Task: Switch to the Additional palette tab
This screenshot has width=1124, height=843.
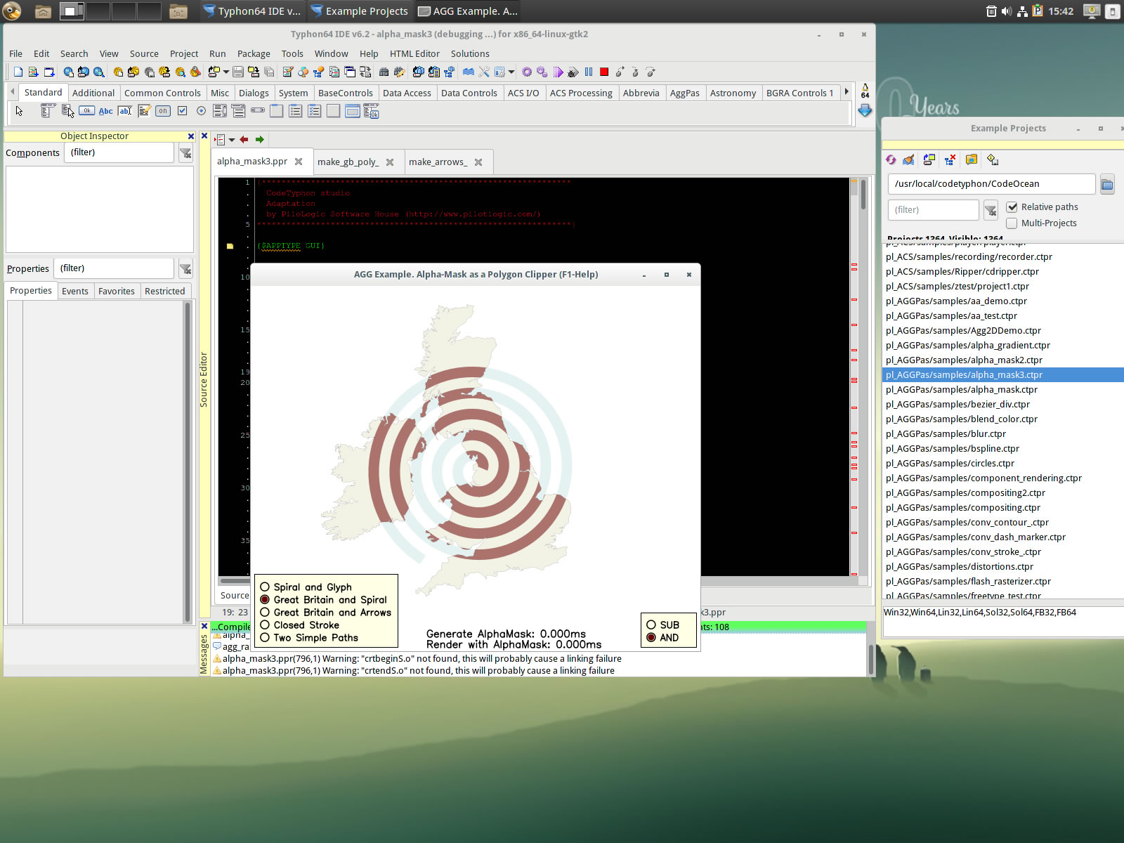Action: (x=93, y=93)
